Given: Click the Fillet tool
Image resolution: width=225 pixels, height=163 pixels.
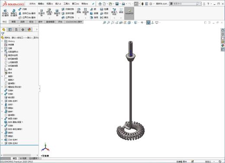Looking at the screenshot, I should pyautogui.click(x=79, y=11).
